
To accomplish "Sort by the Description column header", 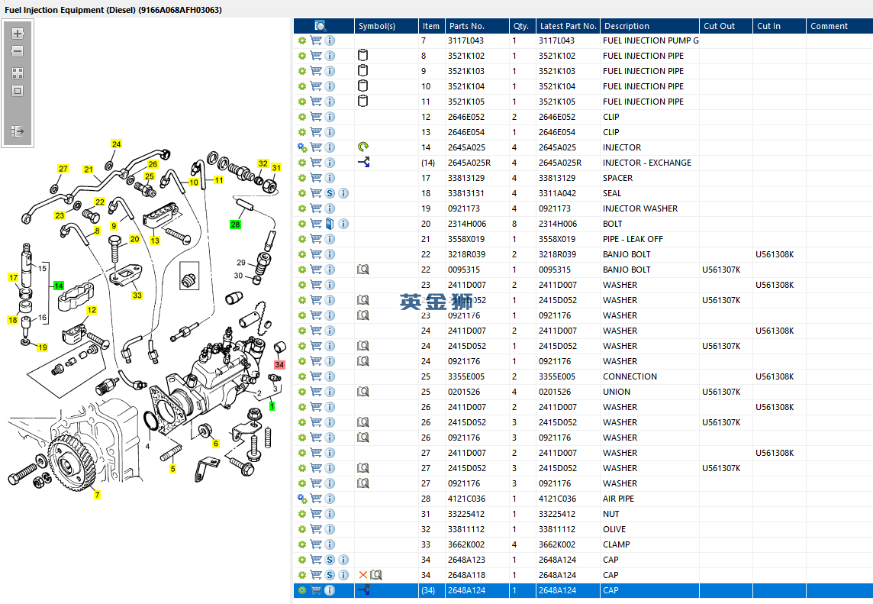I will (626, 26).
